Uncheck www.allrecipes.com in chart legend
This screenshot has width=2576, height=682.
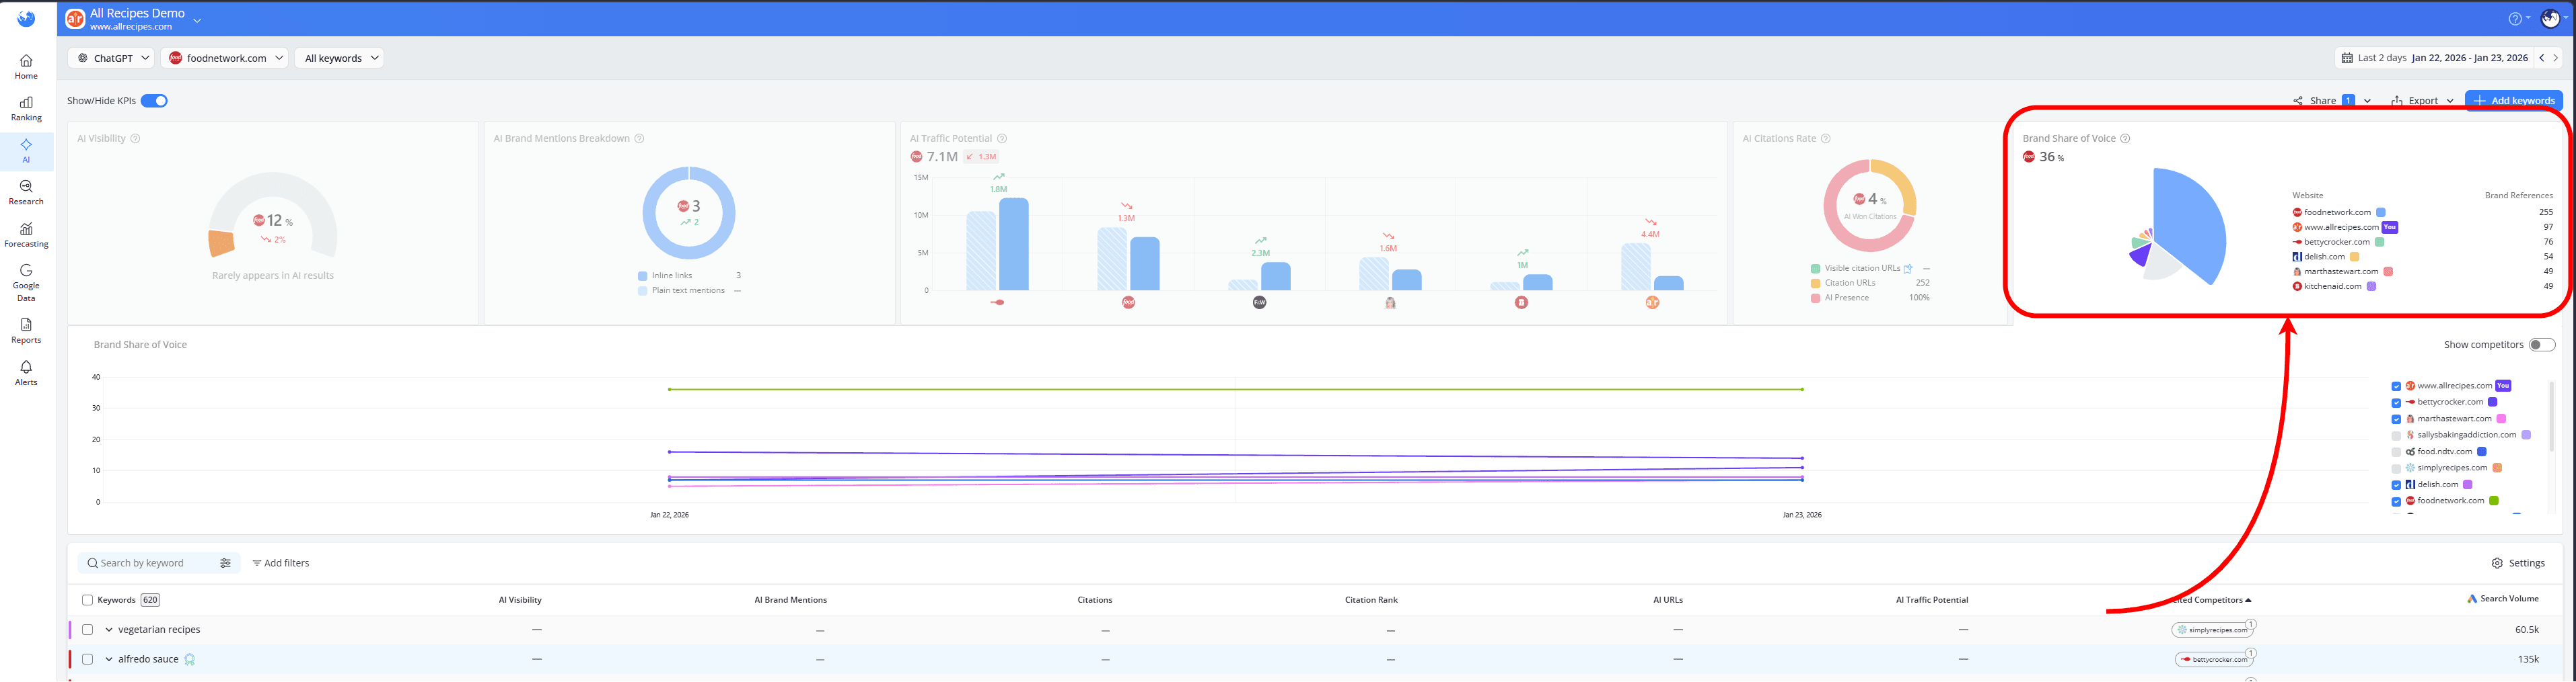[x=2396, y=386]
